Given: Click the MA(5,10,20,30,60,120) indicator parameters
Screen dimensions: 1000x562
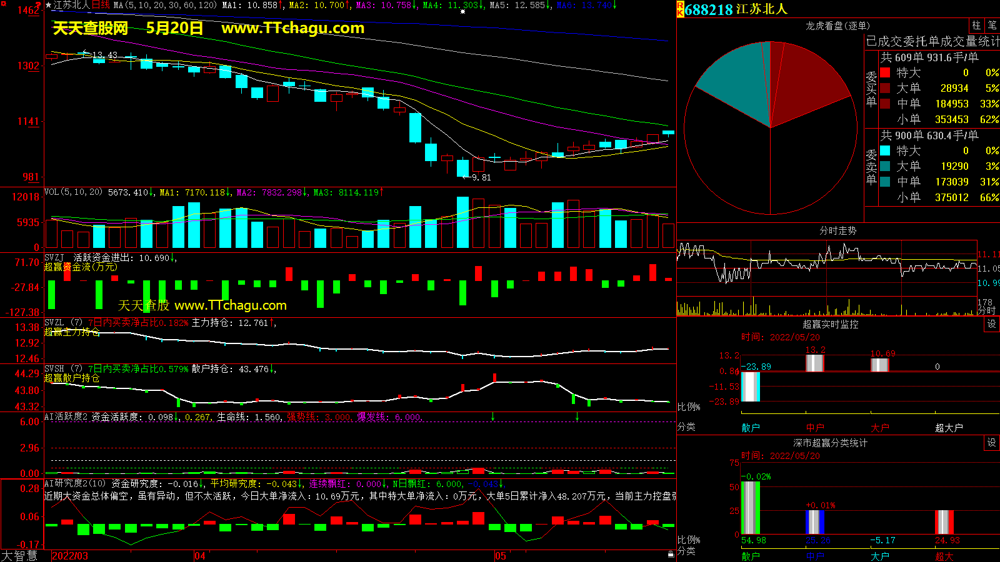Looking at the screenshot, I should point(165,5).
